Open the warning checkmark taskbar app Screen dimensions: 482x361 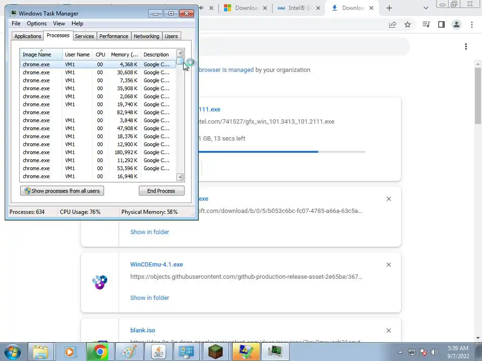pos(245,352)
